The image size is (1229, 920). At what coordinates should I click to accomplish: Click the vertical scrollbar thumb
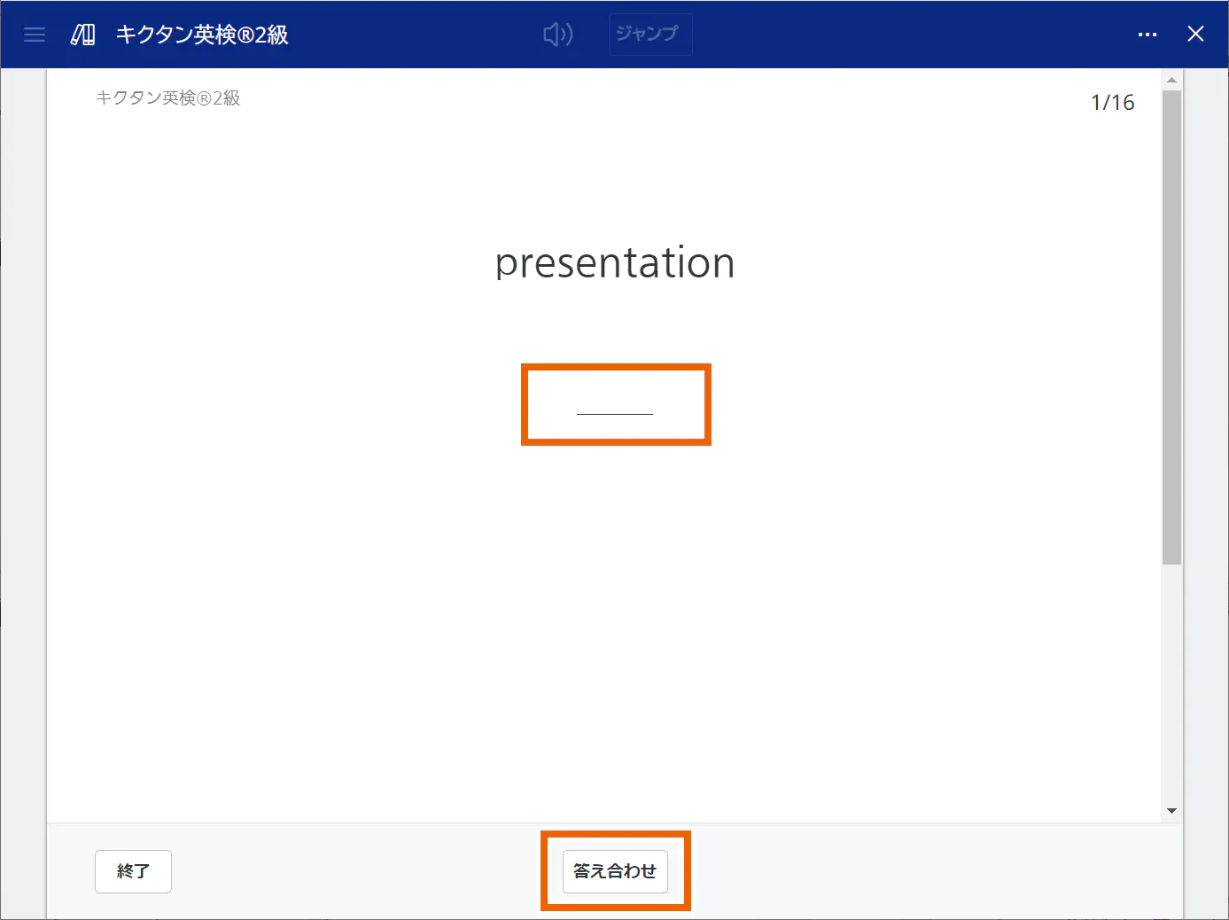1172,327
